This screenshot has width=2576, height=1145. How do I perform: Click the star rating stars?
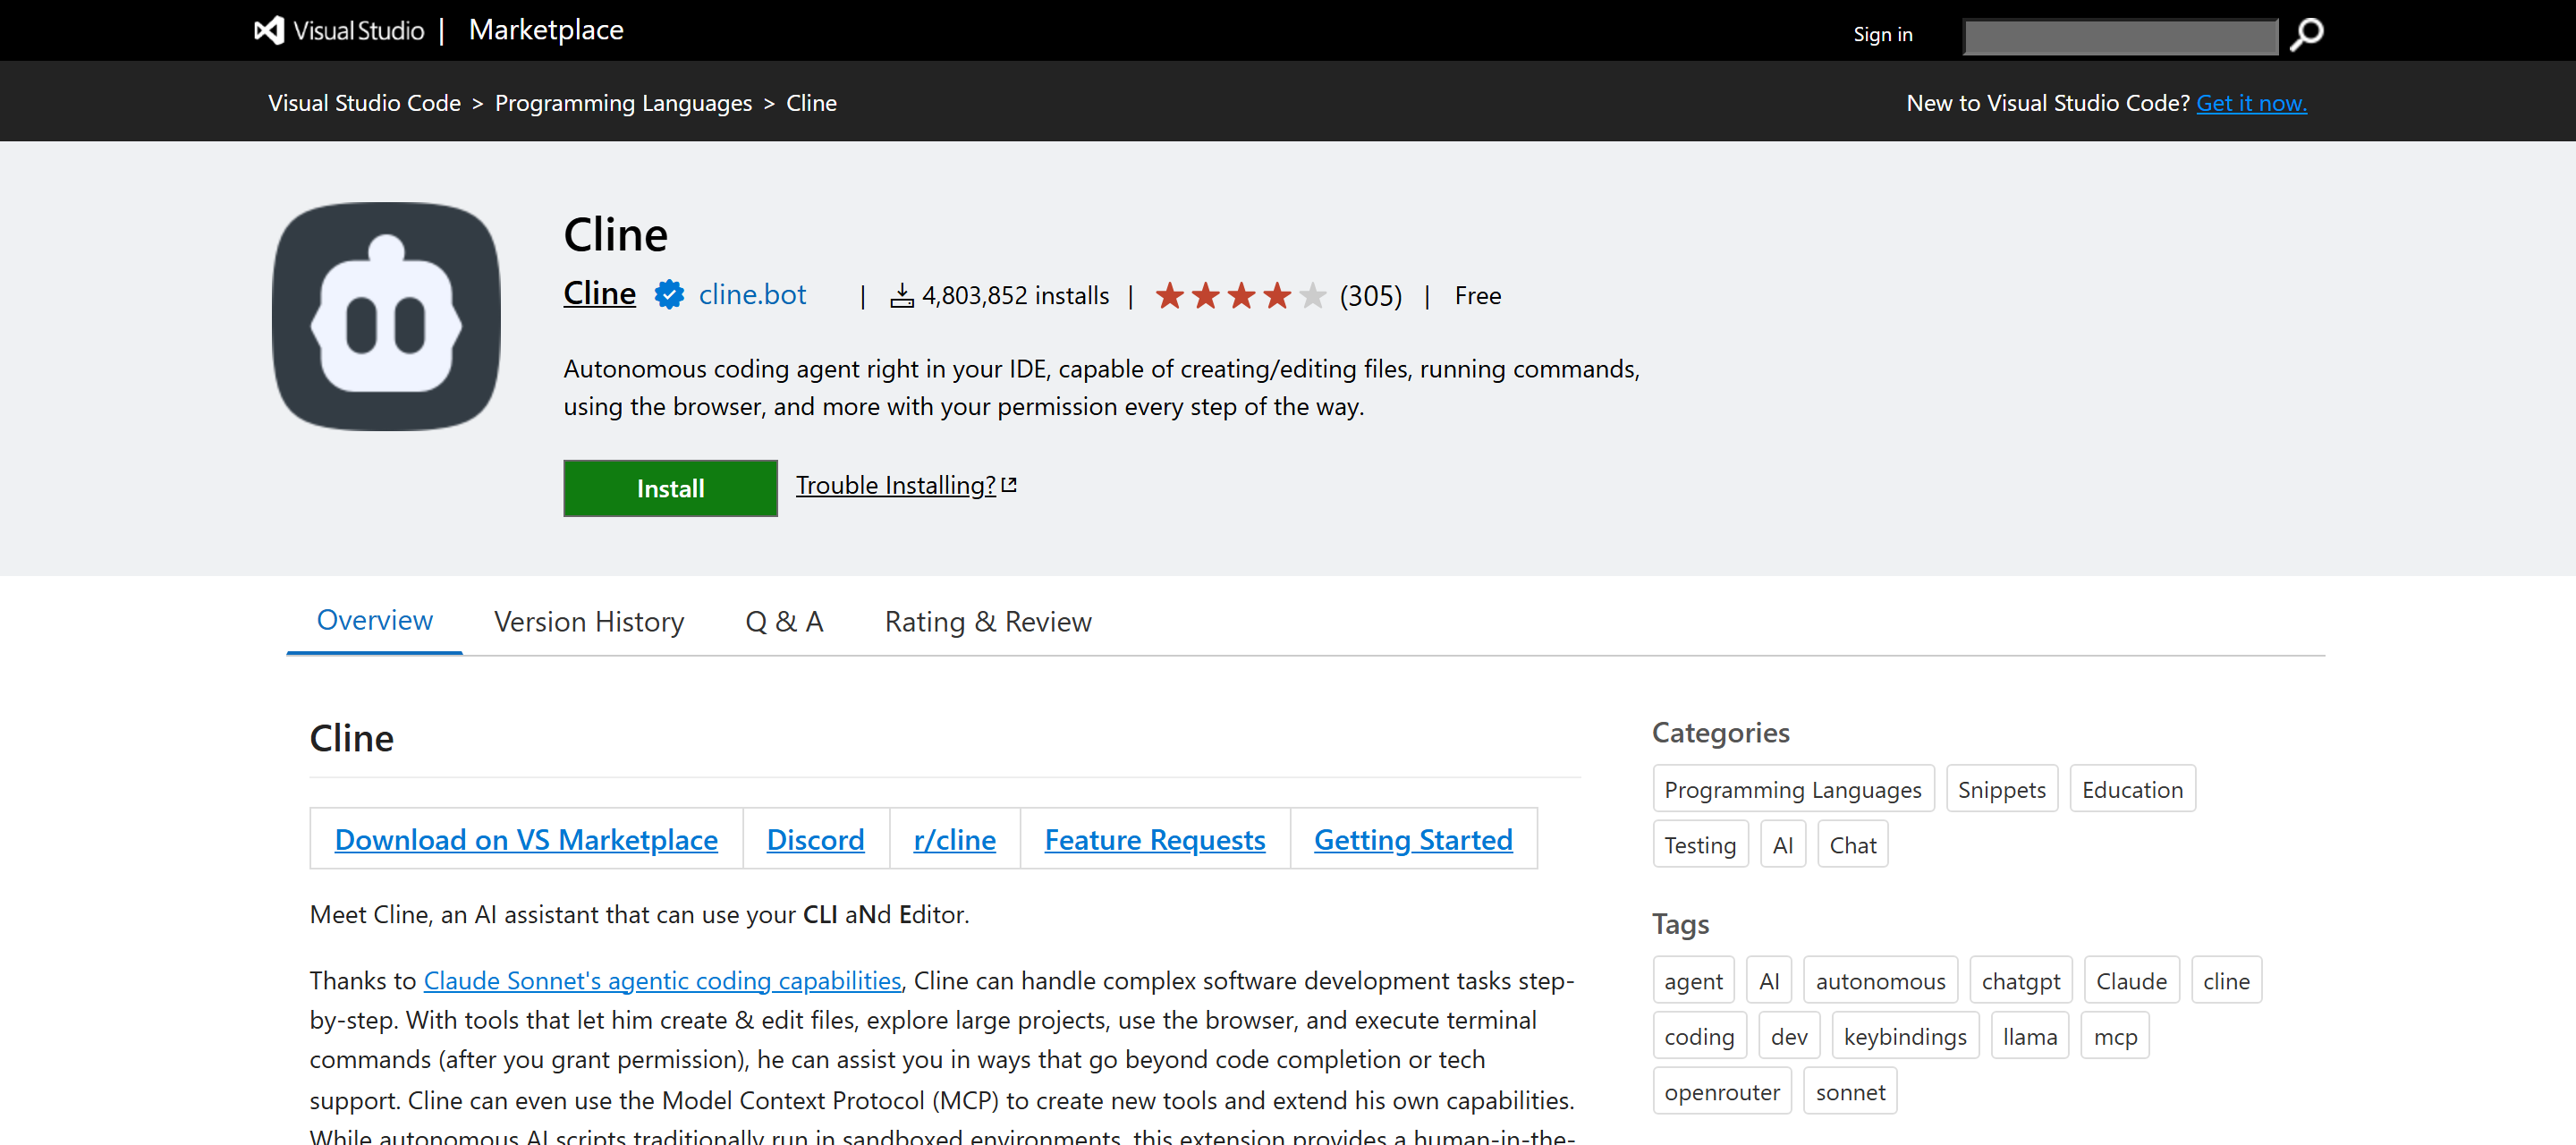click(x=1240, y=296)
